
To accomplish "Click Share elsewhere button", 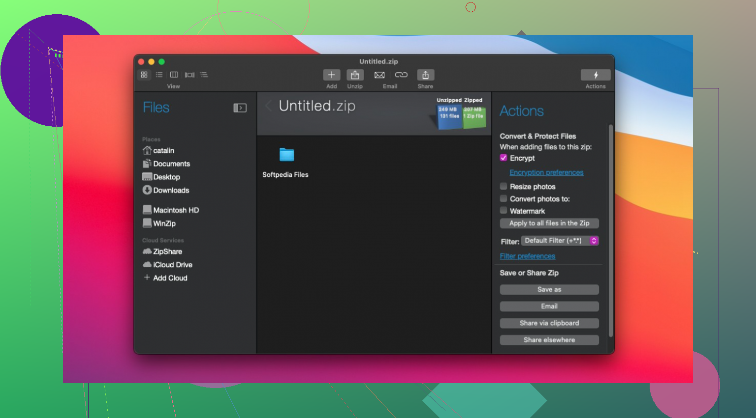I will click(x=549, y=339).
